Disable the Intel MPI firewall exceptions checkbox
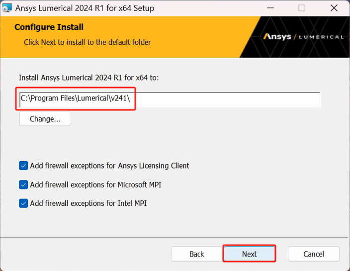Image resolution: width=350 pixels, height=271 pixels. (x=23, y=203)
